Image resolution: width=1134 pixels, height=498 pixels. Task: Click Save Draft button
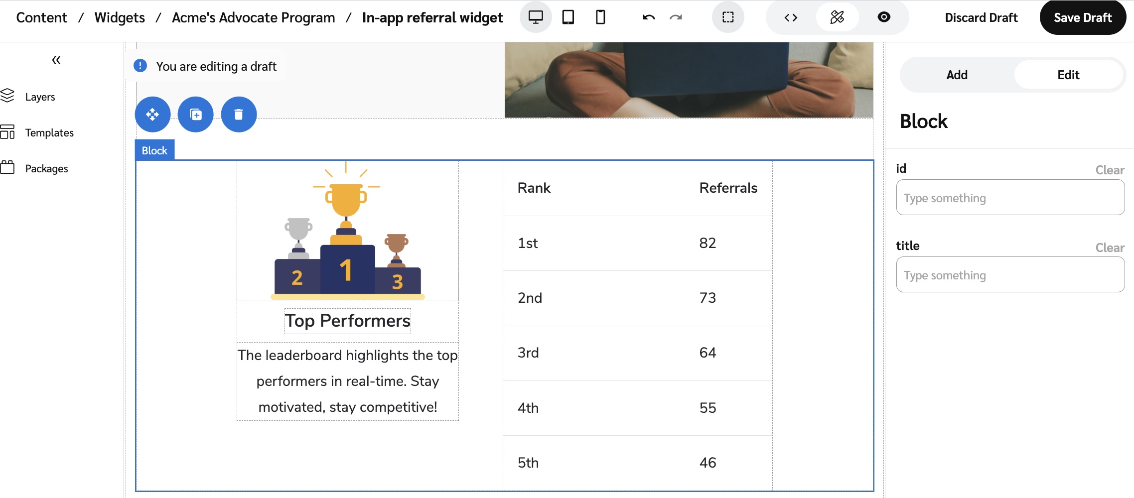tap(1082, 17)
